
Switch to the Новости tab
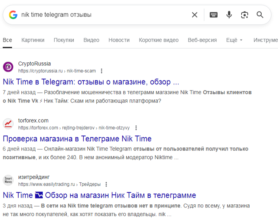tap(119, 40)
